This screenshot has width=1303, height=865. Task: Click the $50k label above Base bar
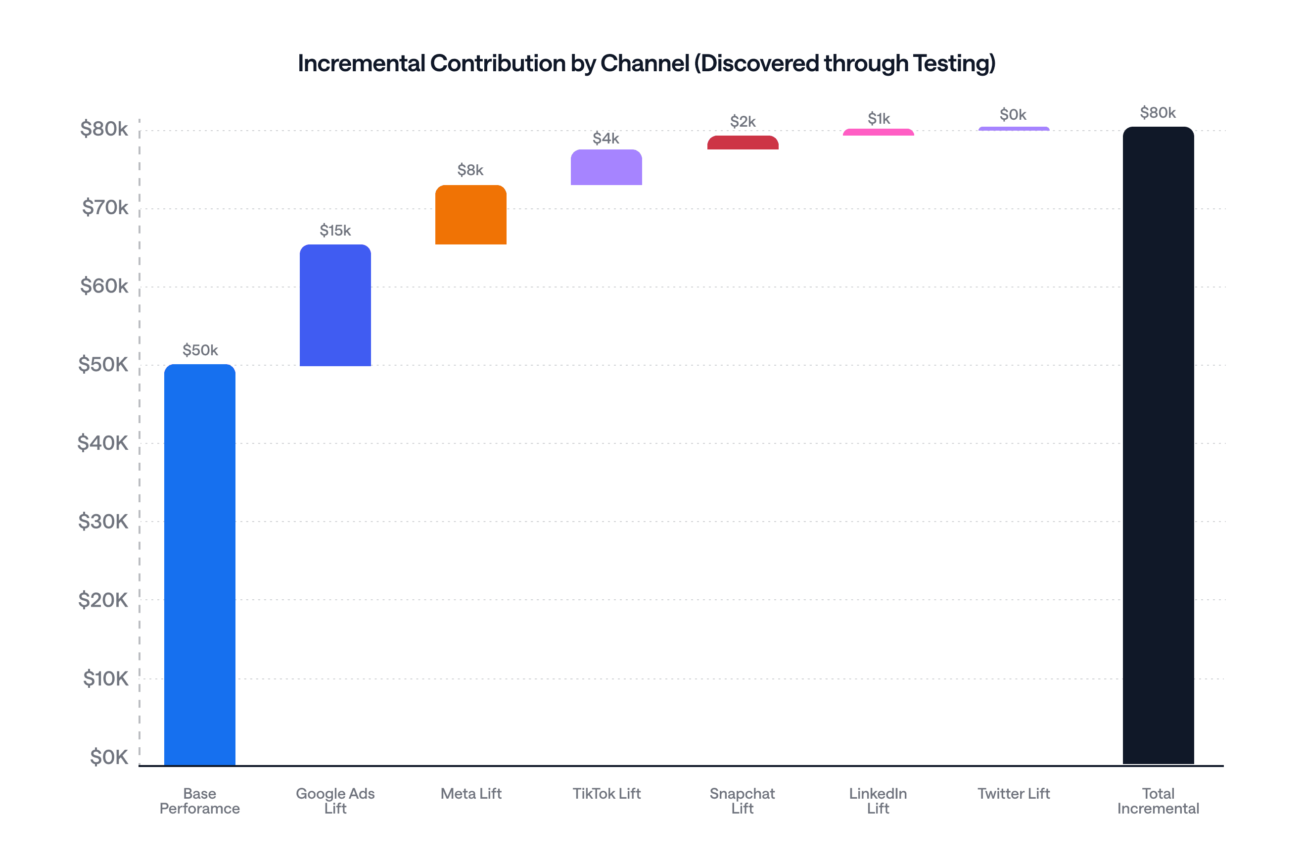point(200,350)
